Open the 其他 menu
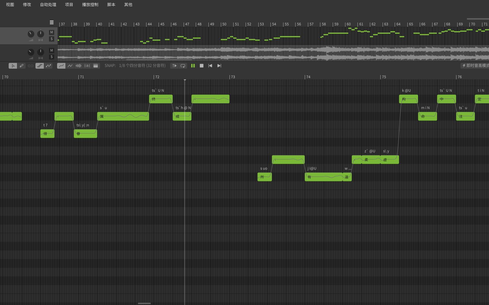The image size is (489, 305). [x=128, y=5]
